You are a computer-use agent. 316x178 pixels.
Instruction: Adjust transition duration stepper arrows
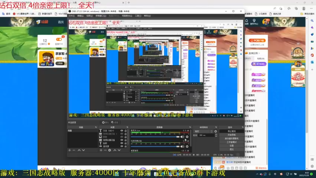click(x=216, y=135)
